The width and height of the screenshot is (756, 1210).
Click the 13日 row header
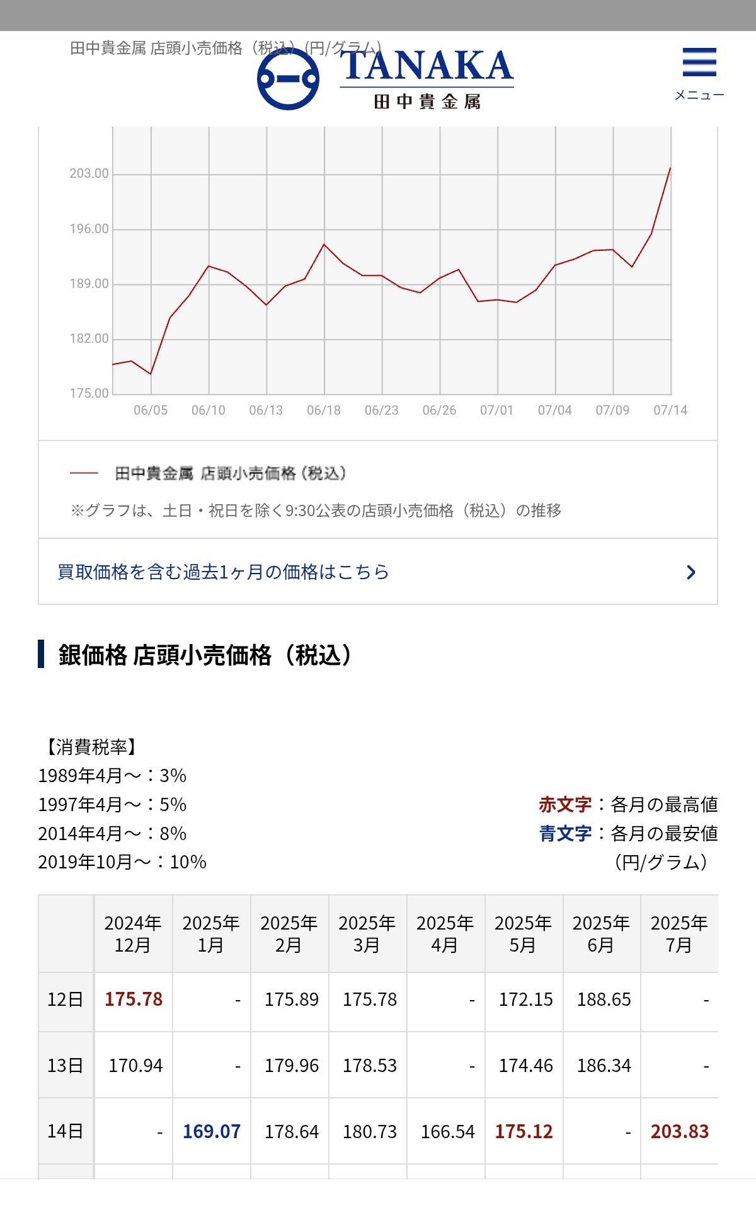pyautogui.click(x=66, y=1066)
